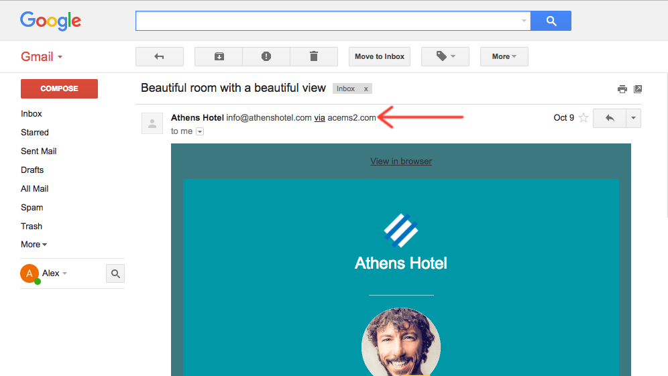Open the Sent Mail folder
The image size is (668, 376).
click(x=38, y=151)
